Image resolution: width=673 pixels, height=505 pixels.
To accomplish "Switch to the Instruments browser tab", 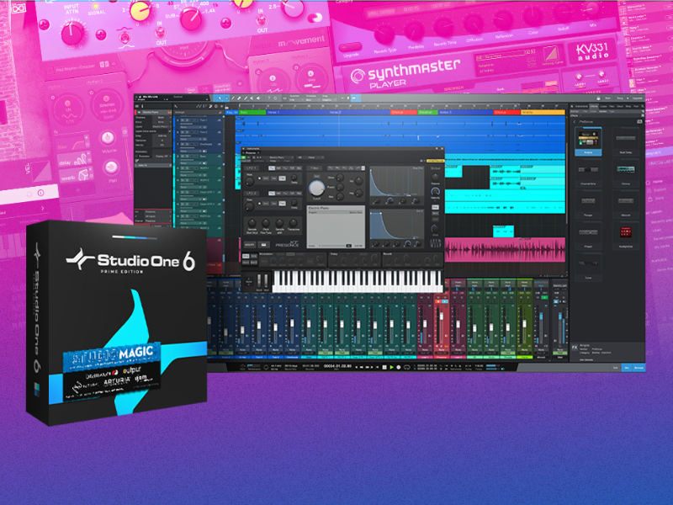I will pos(581,106).
